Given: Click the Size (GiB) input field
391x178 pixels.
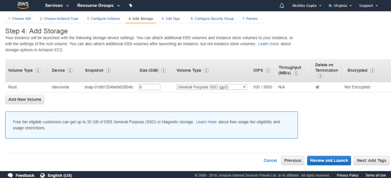Looking at the screenshot, I should (150, 87).
